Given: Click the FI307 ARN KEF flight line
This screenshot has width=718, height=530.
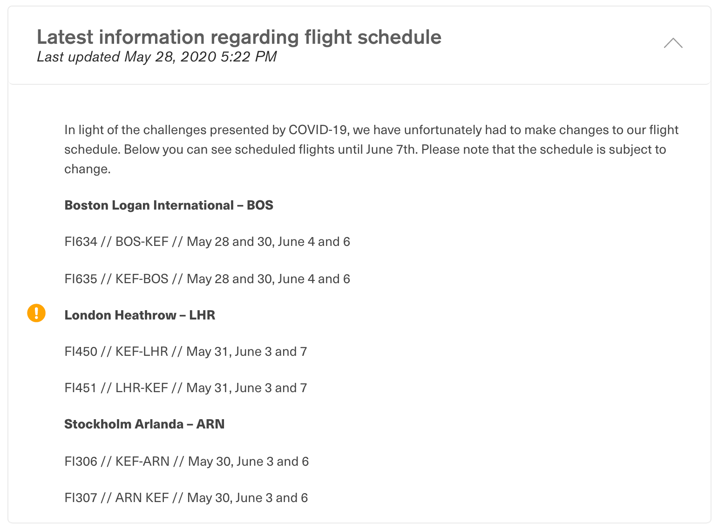Looking at the screenshot, I should (186, 498).
